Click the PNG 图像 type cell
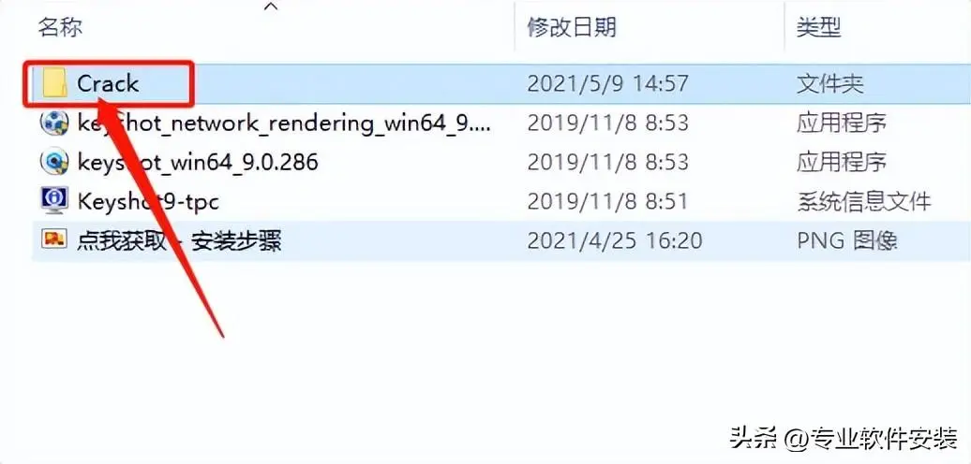 click(x=846, y=239)
